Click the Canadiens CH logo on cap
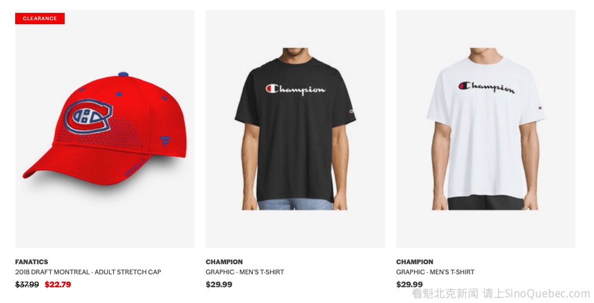 coord(89,116)
